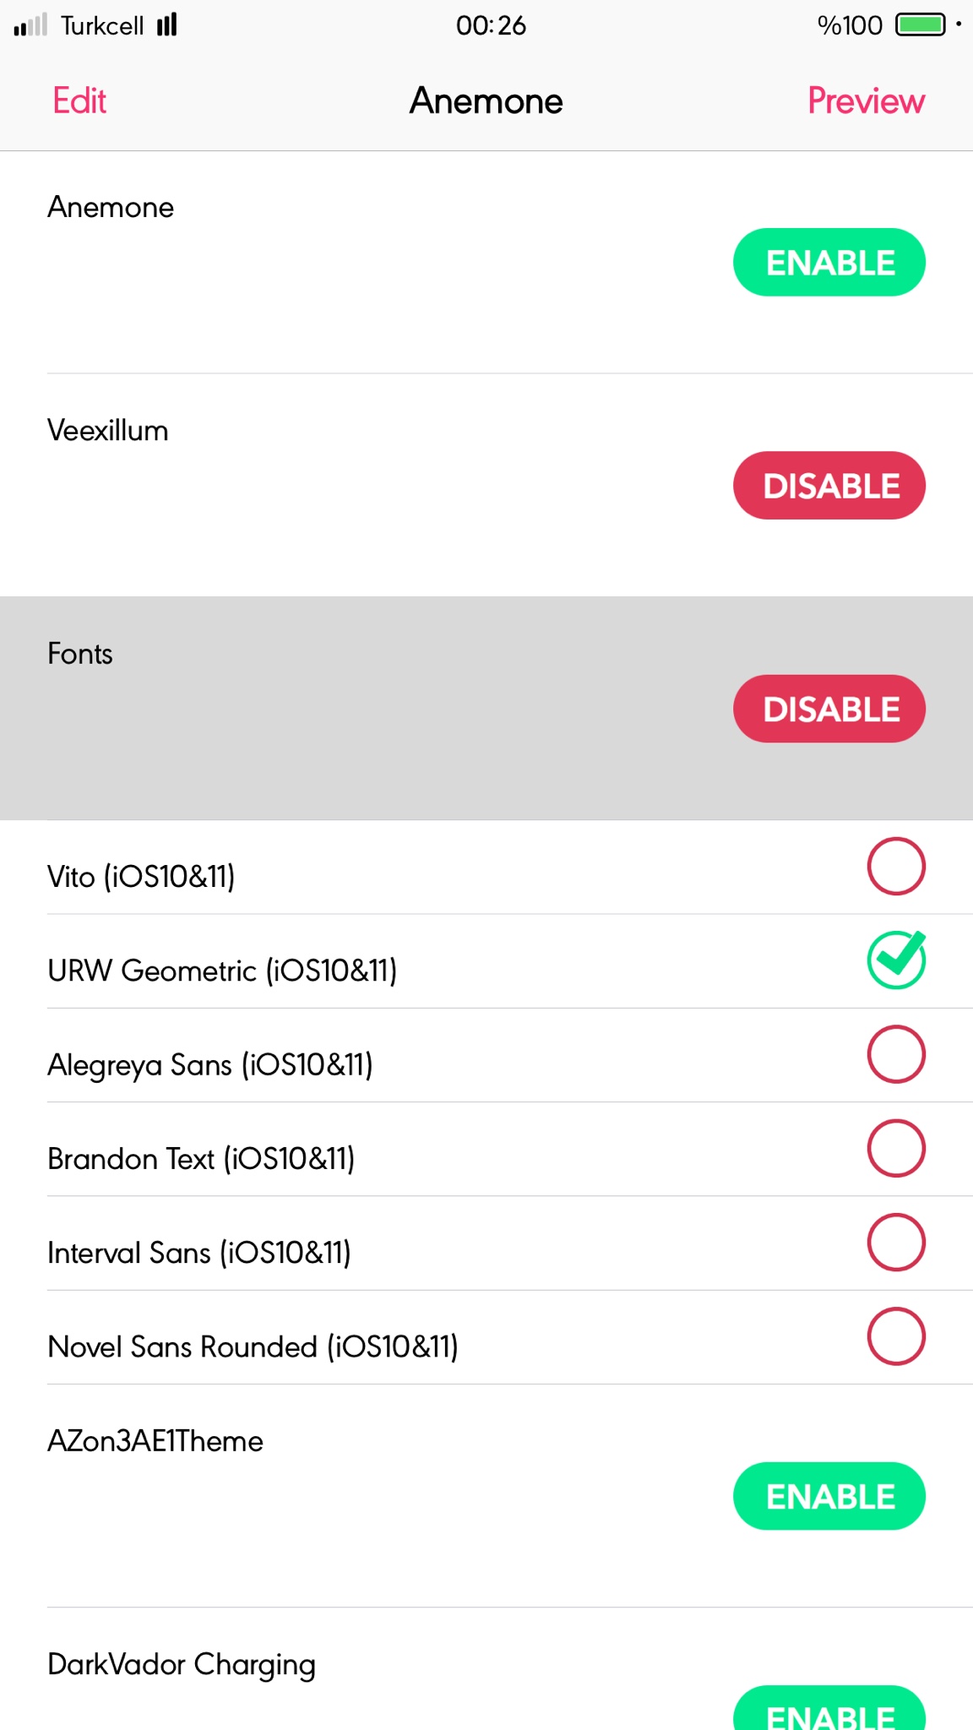Enable the AZon3AE1Theme theme
973x1730 pixels.
829,1496
